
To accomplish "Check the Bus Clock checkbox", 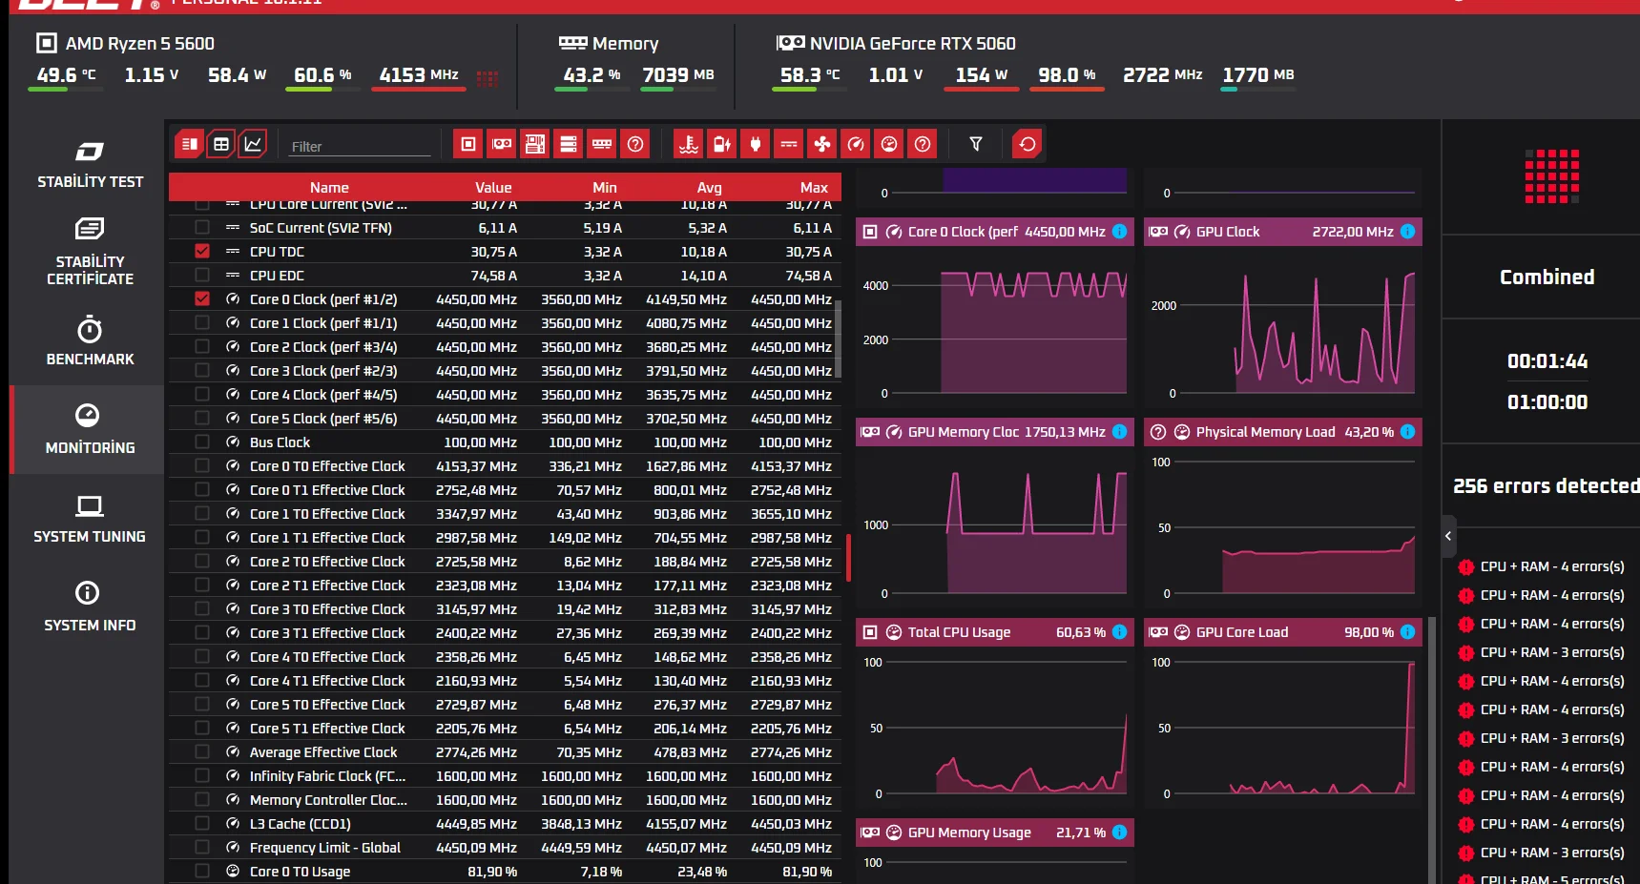I will pyautogui.click(x=202, y=442).
